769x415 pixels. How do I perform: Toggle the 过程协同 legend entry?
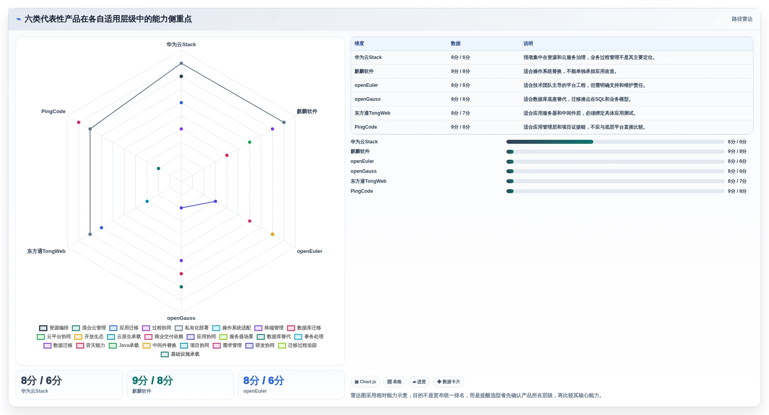pyautogui.click(x=157, y=328)
